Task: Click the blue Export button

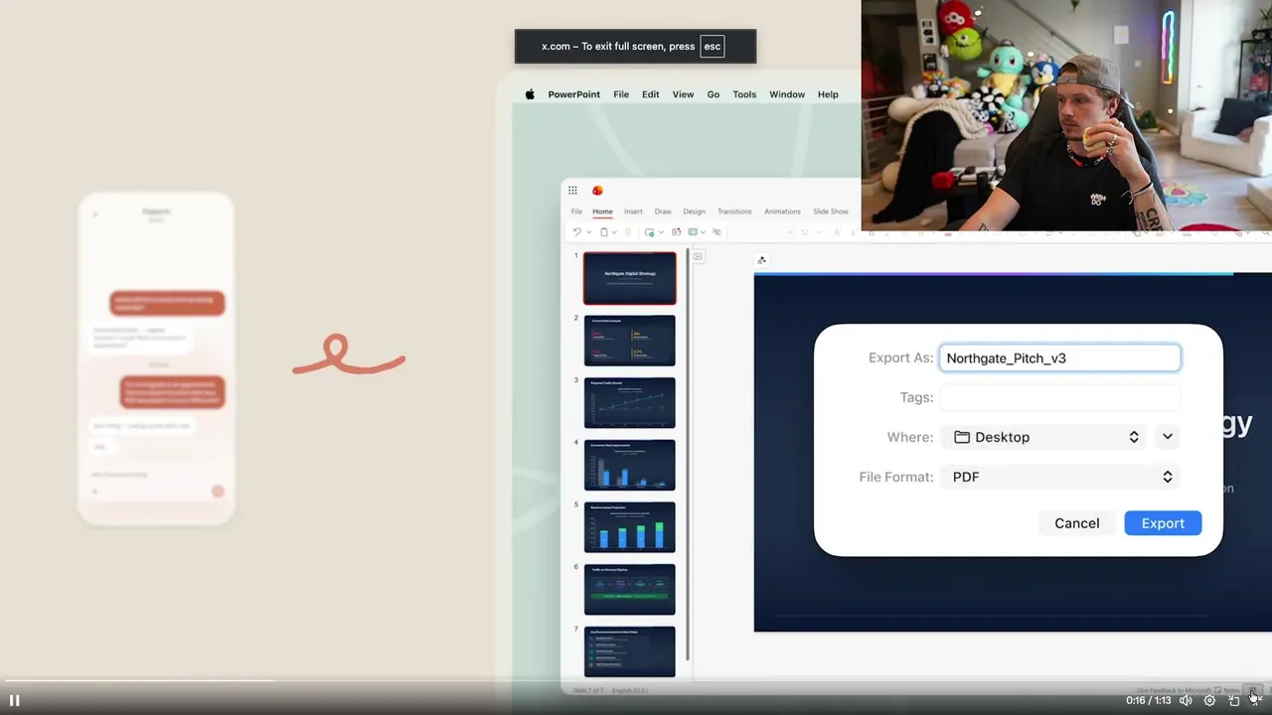Action: click(1163, 523)
